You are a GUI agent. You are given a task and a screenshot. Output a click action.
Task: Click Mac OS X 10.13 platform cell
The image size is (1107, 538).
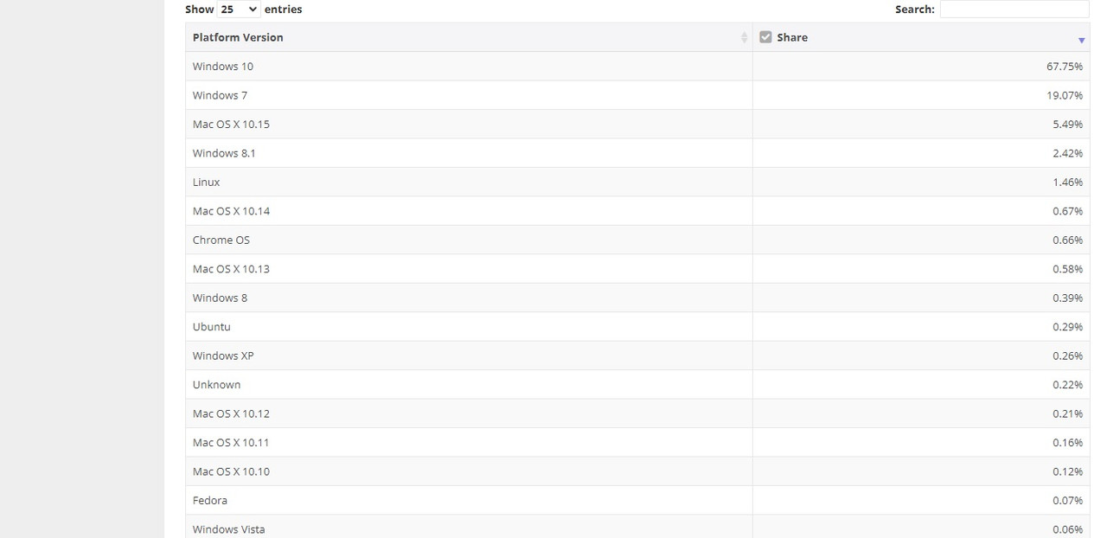pyautogui.click(x=469, y=269)
